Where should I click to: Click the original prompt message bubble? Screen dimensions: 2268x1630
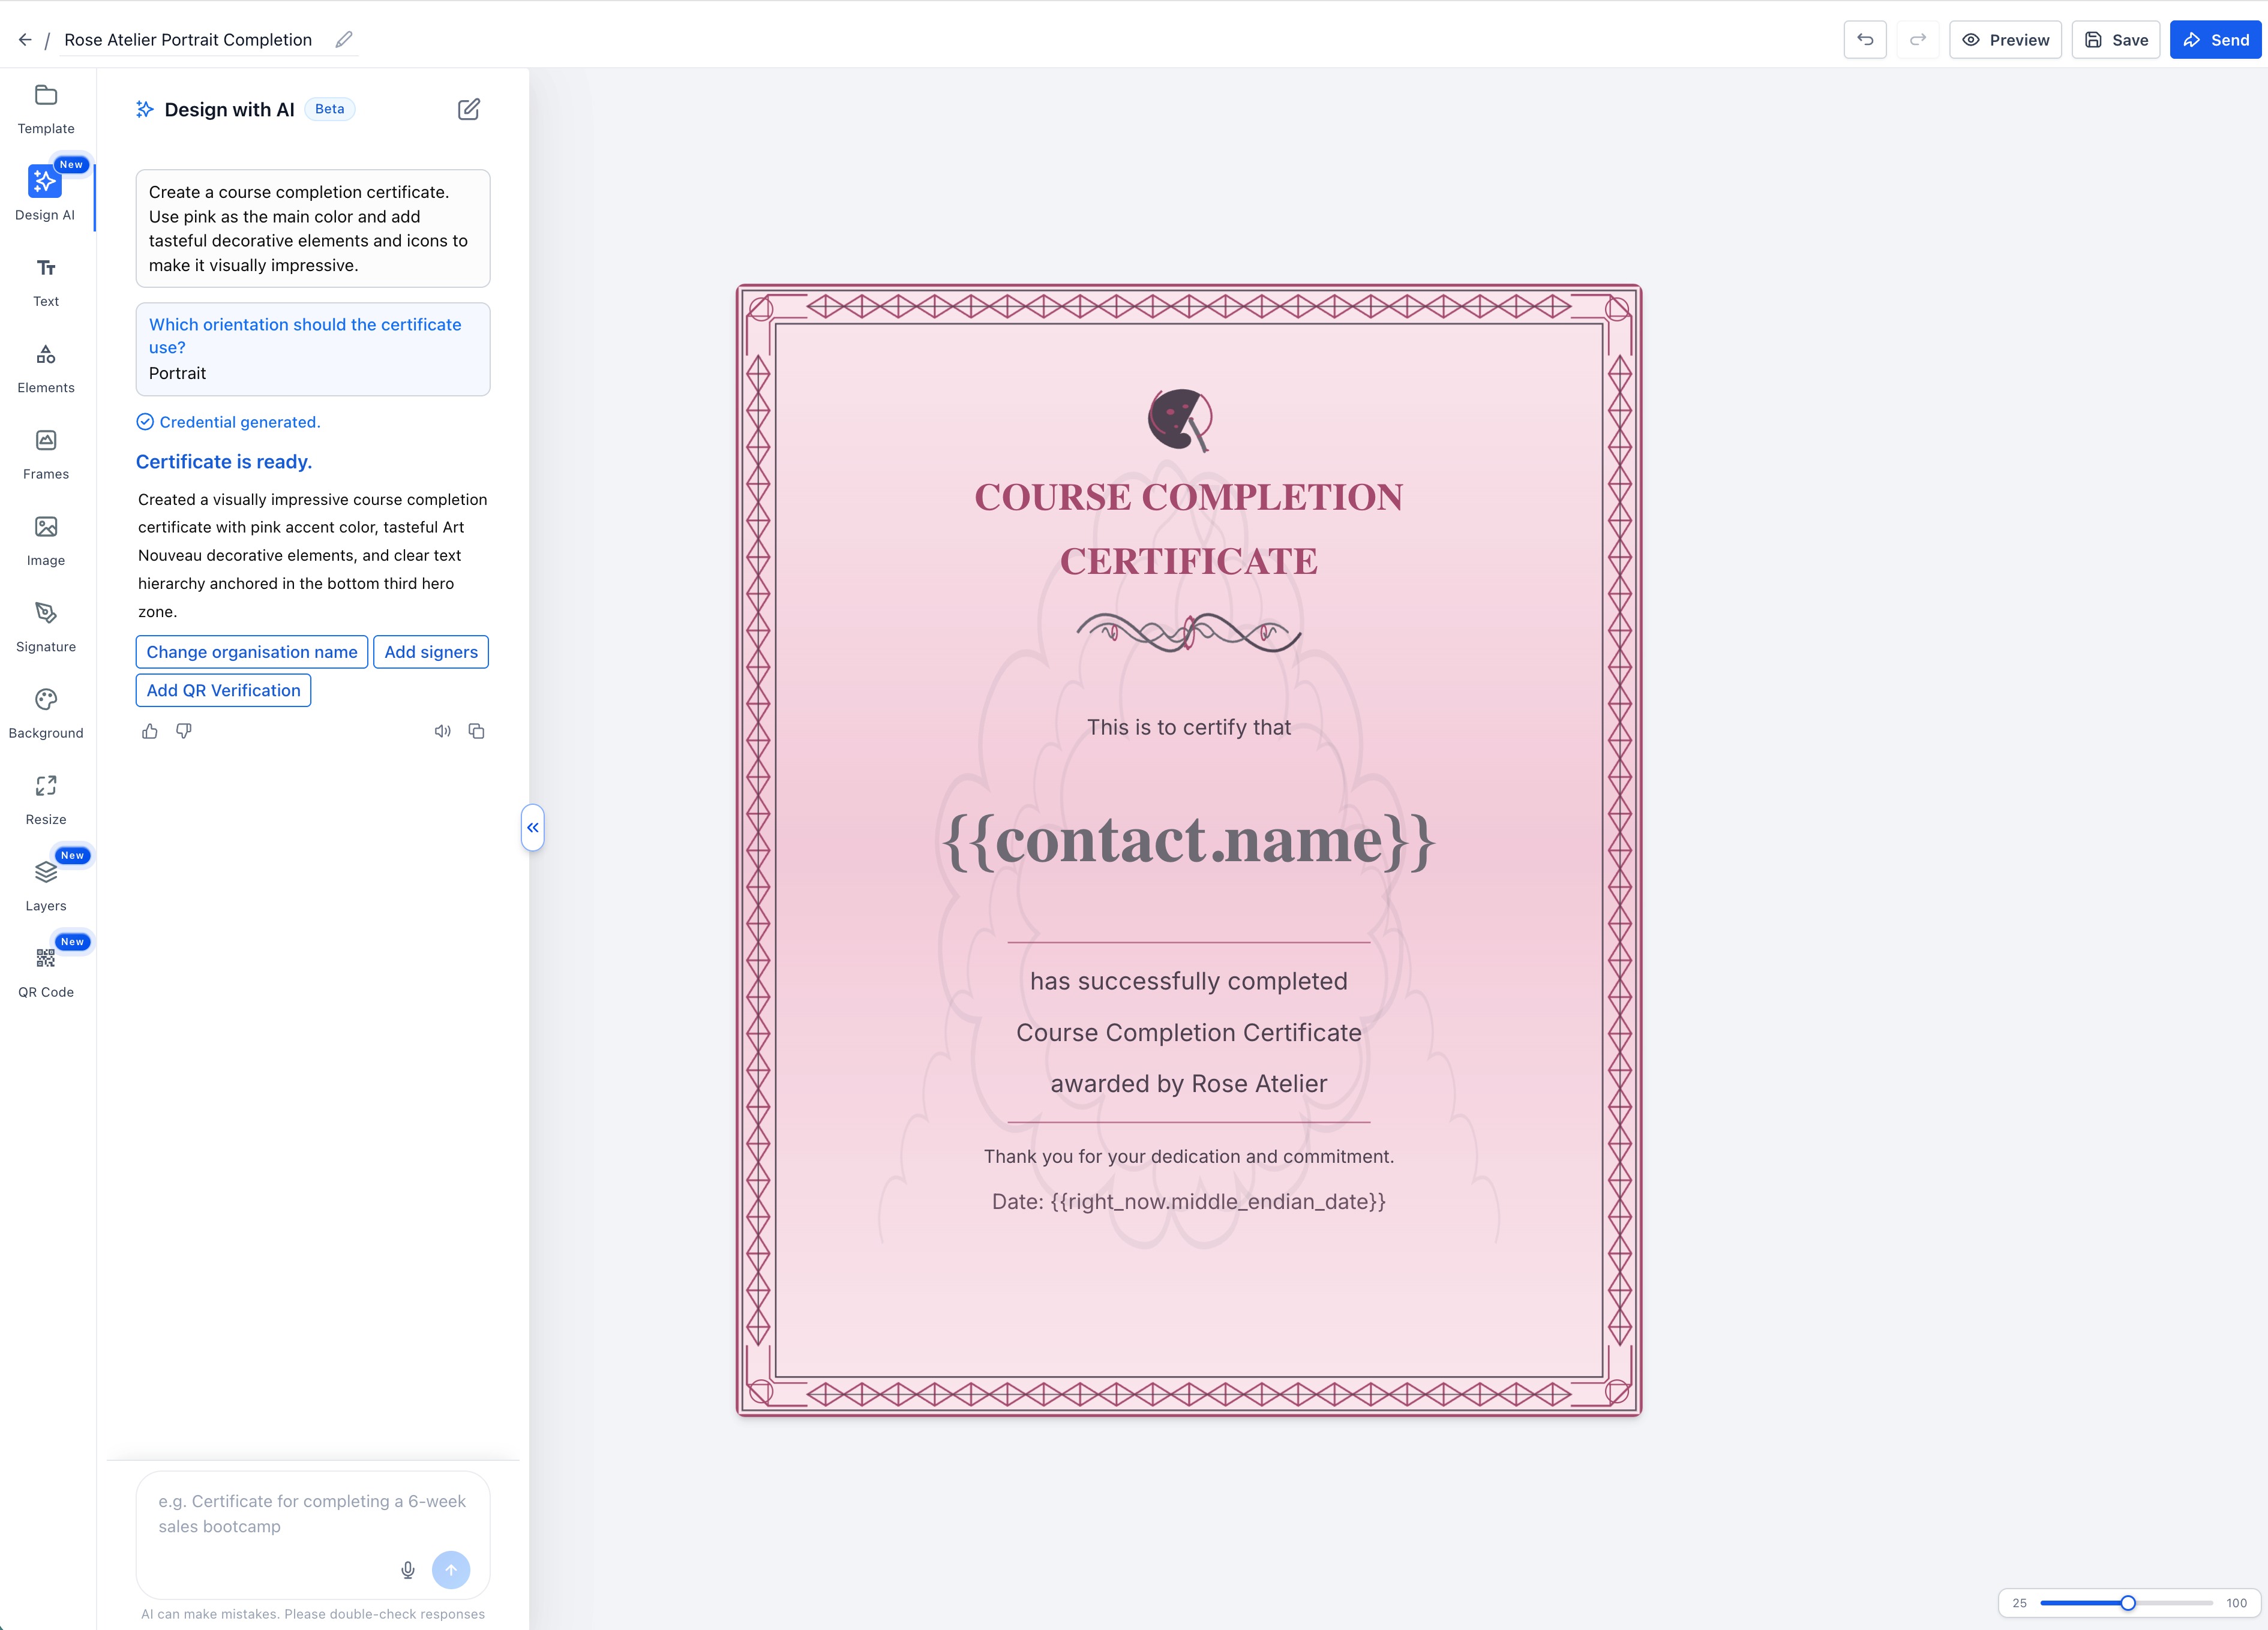pyautogui.click(x=313, y=229)
